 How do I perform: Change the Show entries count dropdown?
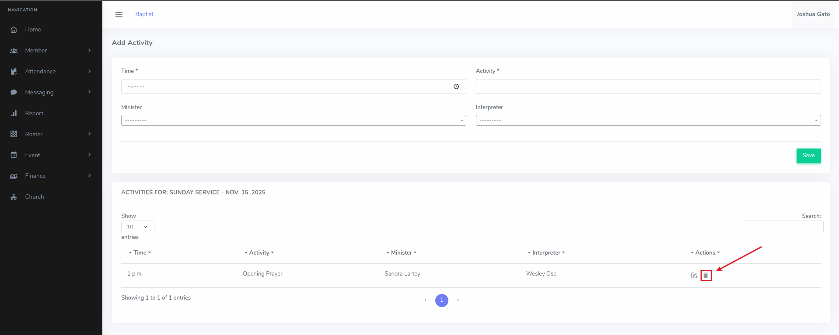137,227
